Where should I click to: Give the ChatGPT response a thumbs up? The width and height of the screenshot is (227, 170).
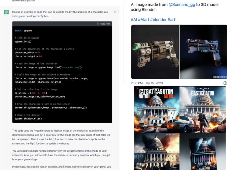pyautogui.click(x=115, y=12)
